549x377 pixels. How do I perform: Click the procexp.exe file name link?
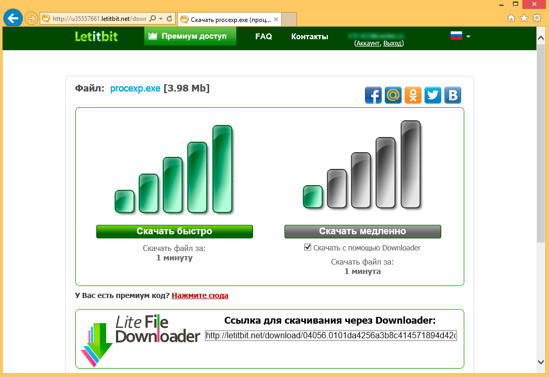coord(135,88)
